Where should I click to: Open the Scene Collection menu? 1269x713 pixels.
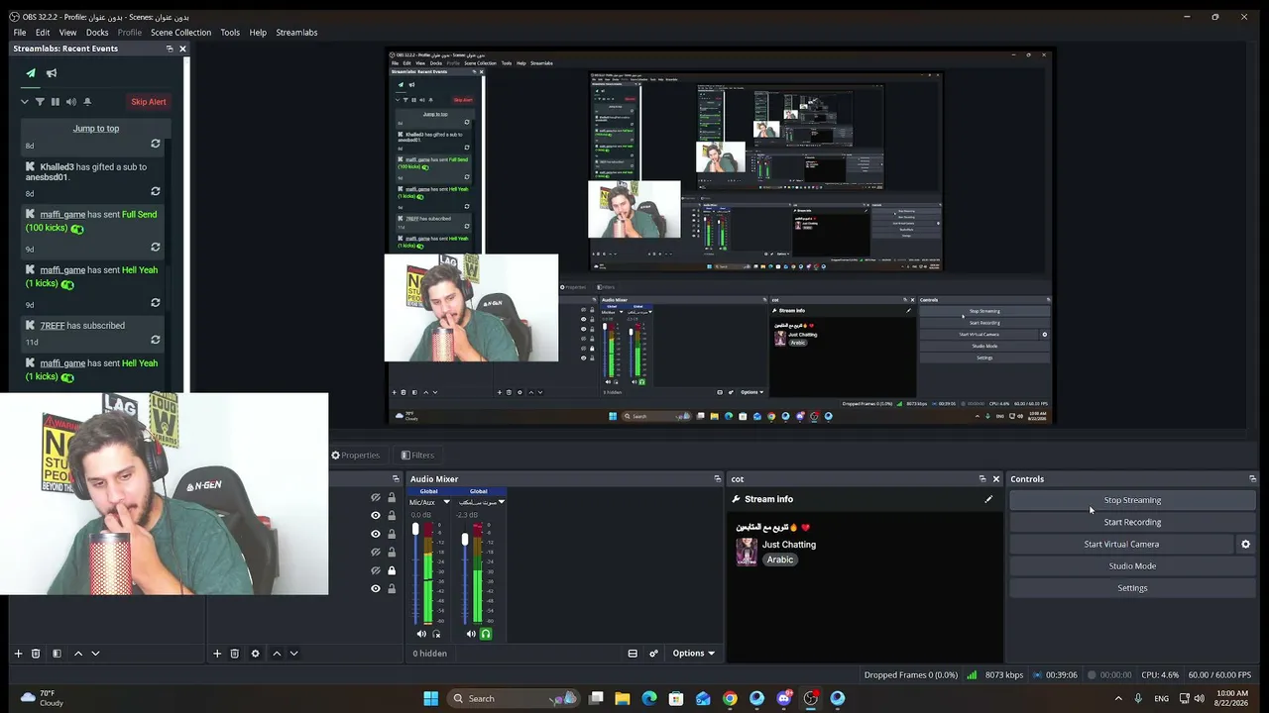180,33
